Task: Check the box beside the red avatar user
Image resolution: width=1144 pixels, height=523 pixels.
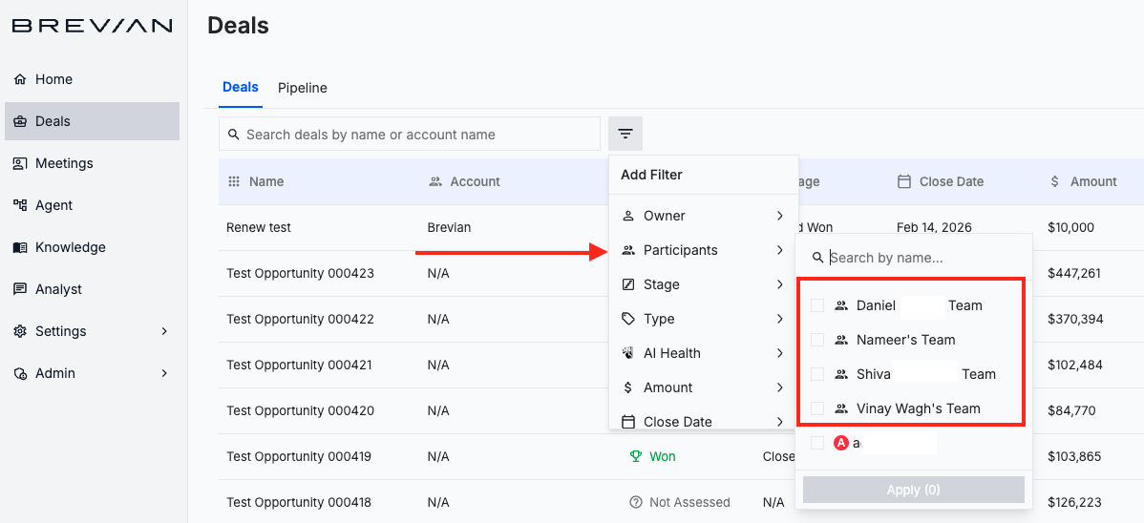Action: tap(817, 443)
